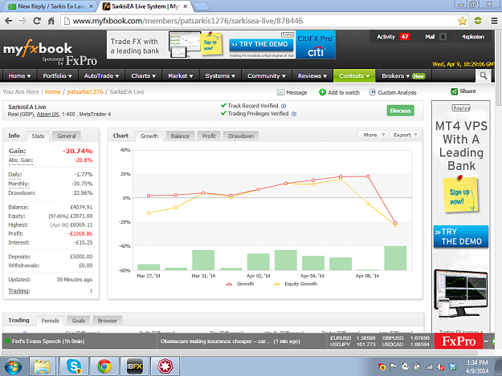The height and width of the screenshot is (376, 502).
Task: Open Custom Analysis icon
Action: (372, 92)
